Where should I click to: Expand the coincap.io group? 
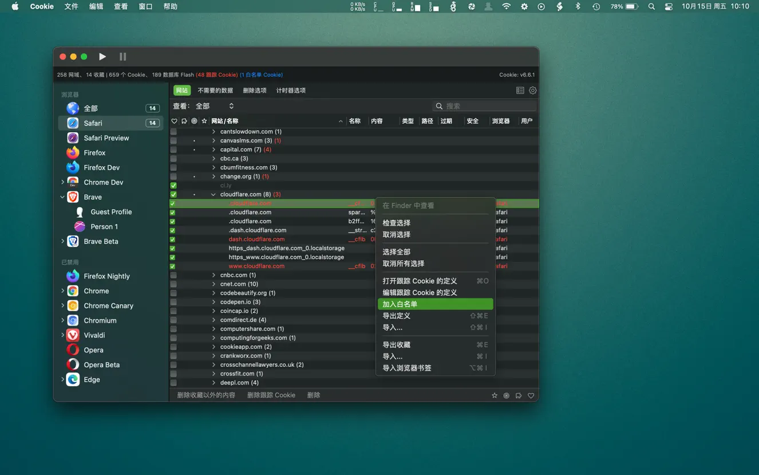214,311
